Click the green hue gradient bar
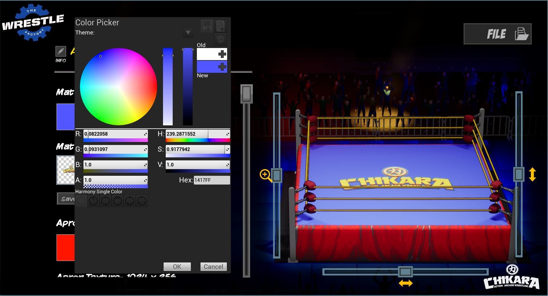This screenshot has height=296, width=548. click(x=116, y=156)
